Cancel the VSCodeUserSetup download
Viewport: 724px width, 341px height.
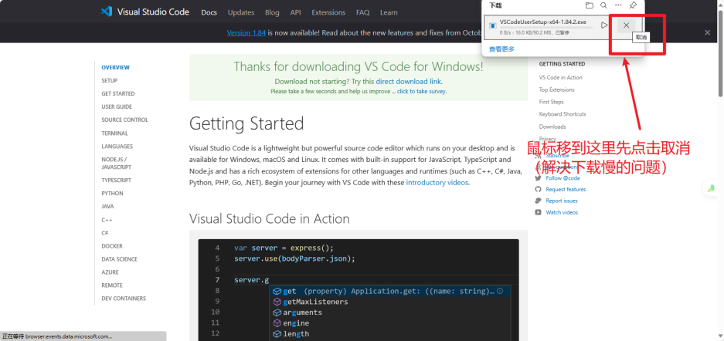tap(626, 25)
